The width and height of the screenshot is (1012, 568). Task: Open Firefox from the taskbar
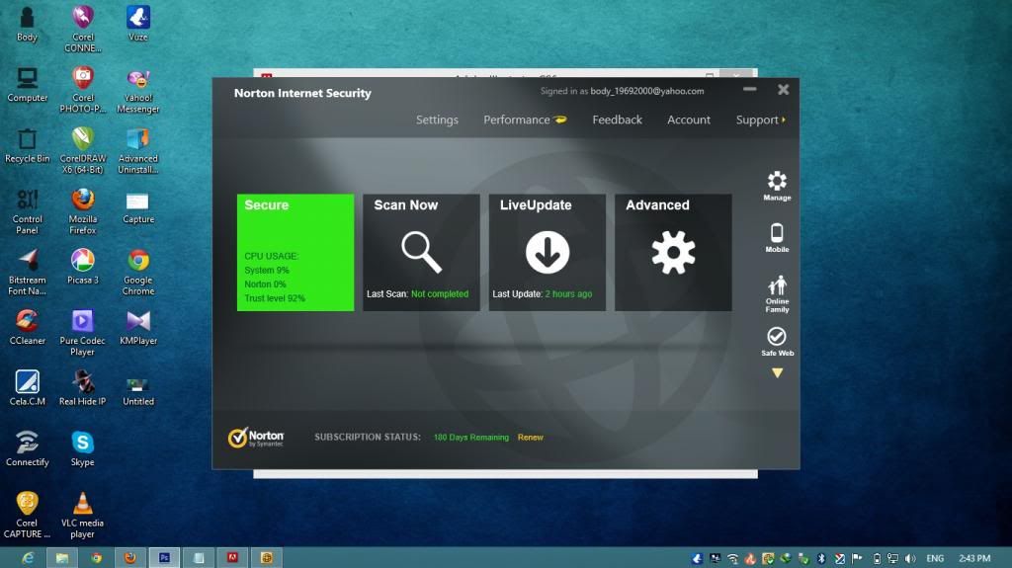[130, 558]
